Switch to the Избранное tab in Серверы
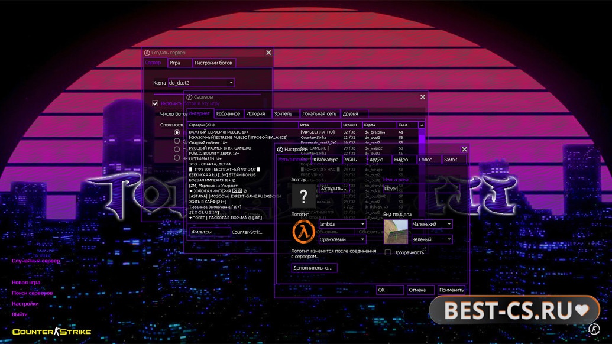The width and height of the screenshot is (612, 344). pos(228,114)
